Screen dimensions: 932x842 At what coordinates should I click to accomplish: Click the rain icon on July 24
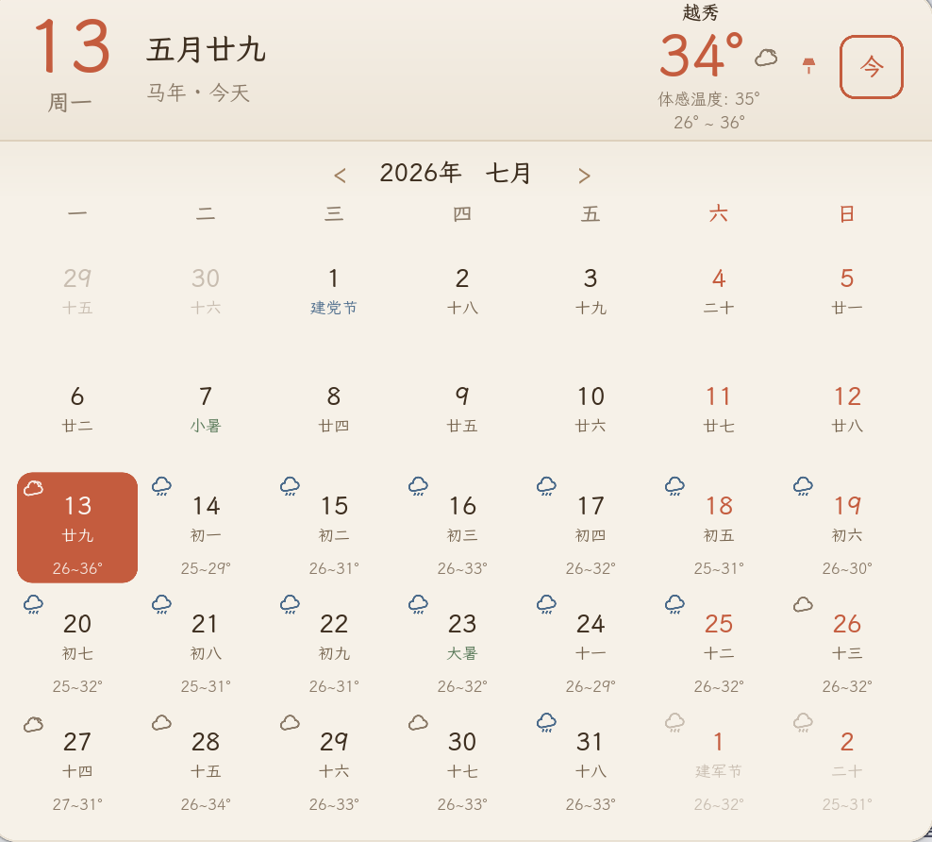click(x=547, y=605)
